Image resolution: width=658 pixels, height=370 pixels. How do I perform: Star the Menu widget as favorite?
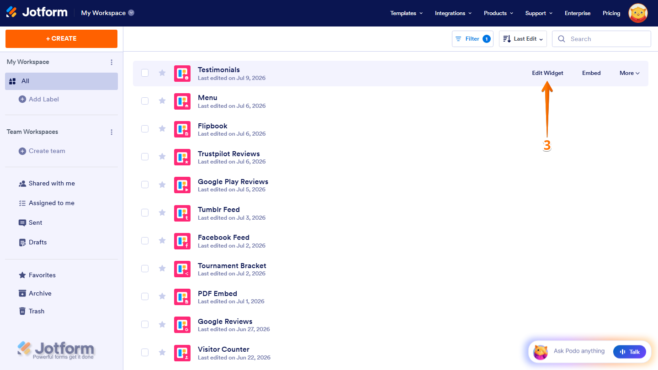coord(162,101)
